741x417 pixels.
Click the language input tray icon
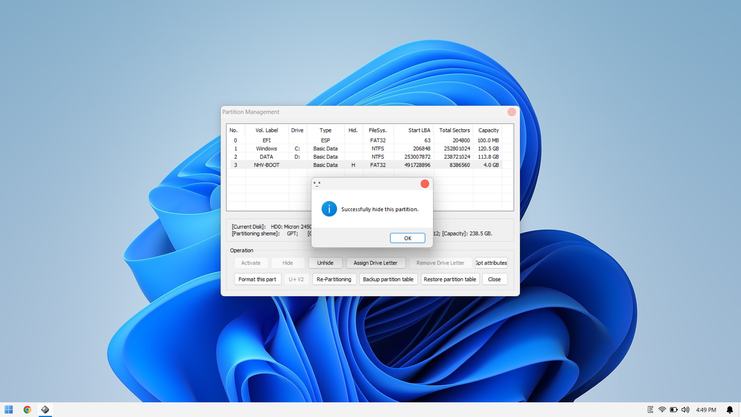pyautogui.click(x=650, y=410)
